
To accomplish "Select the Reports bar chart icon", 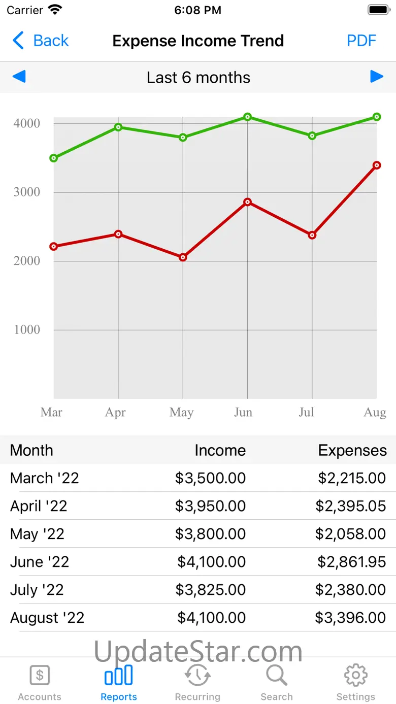I will (118, 676).
